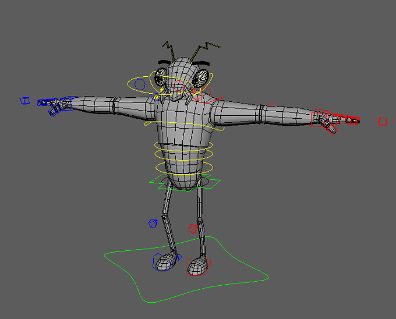Click the large eye mesh beside the red circle

click(200, 78)
